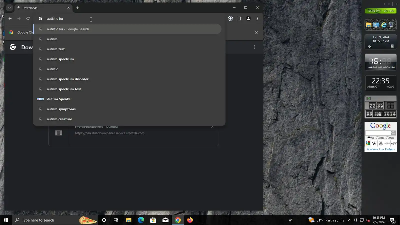Switch to Chrome on the taskbar
This screenshot has width=400, height=225.
178,220
